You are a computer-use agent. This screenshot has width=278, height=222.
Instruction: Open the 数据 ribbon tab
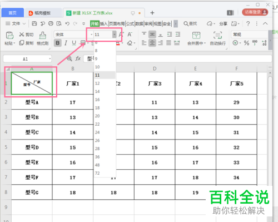tap(139, 23)
